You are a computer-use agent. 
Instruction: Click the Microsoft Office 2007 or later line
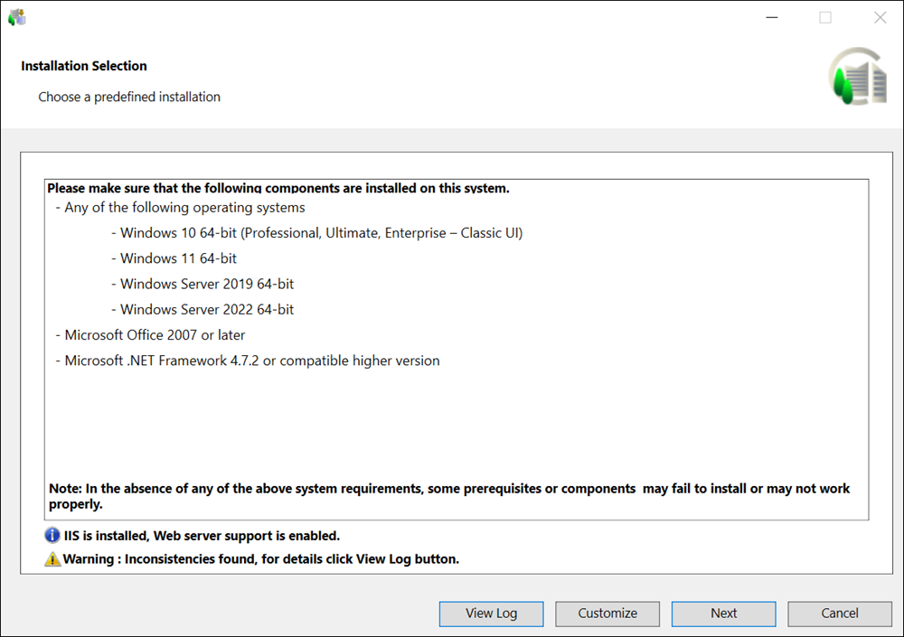click(155, 335)
